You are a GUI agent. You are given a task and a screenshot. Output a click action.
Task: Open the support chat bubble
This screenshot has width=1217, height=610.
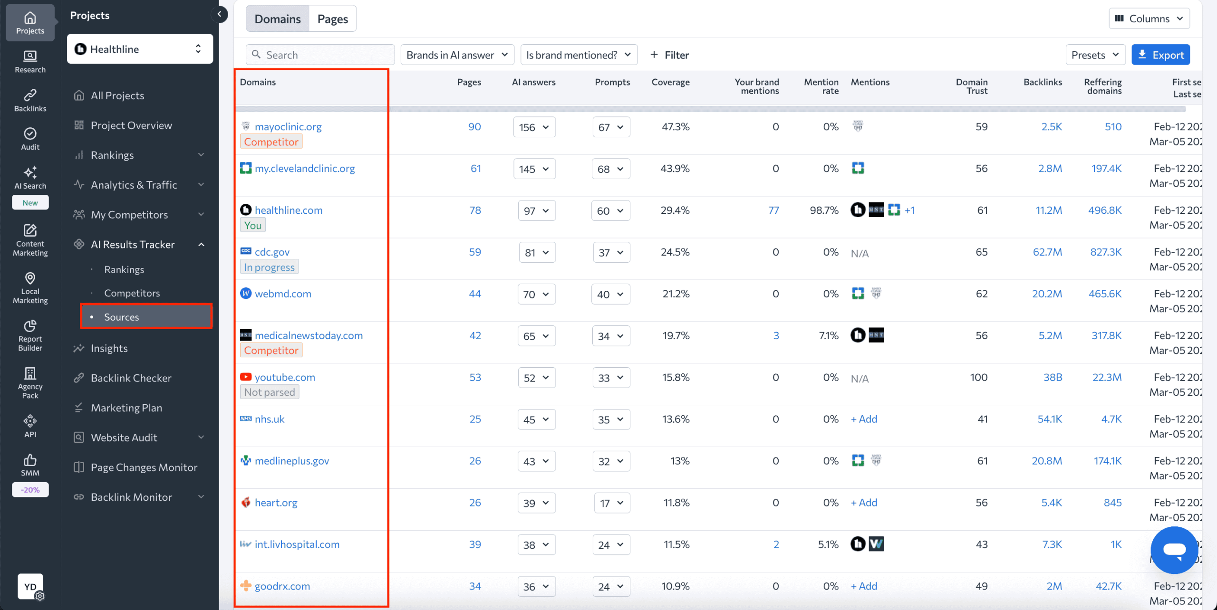pyautogui.click(x=1174, y=550)
